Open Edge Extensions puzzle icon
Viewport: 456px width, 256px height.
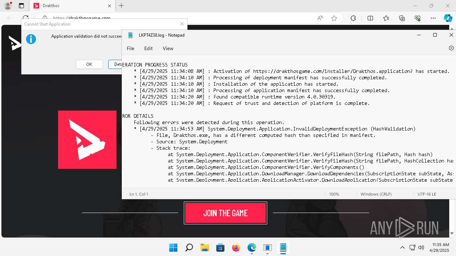click(x=353, y=18)
